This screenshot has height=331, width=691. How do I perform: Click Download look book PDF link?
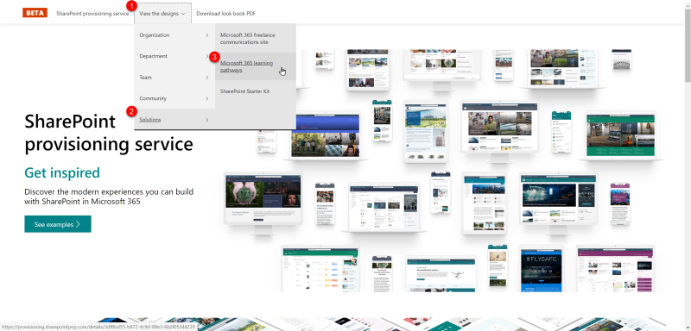226,14
